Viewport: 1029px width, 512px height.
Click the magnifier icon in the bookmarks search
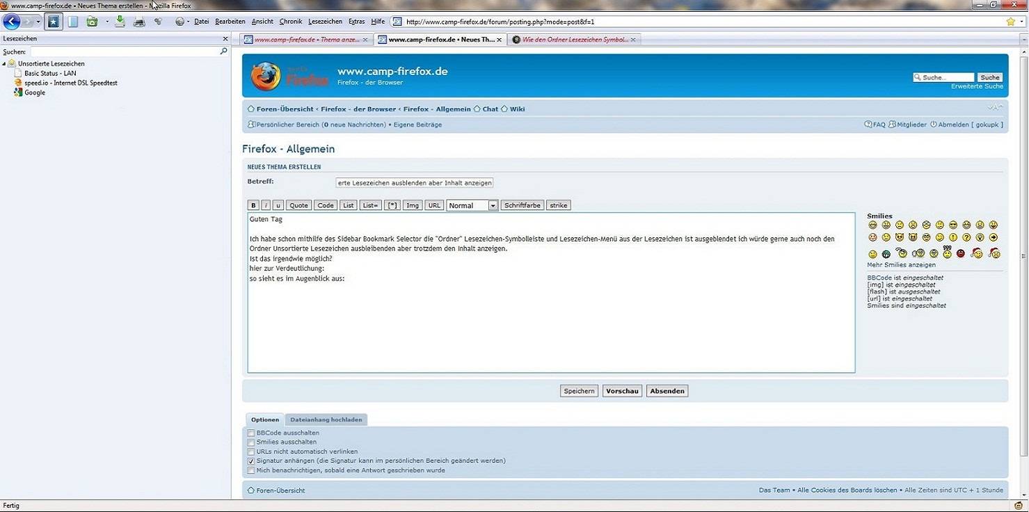223,51
